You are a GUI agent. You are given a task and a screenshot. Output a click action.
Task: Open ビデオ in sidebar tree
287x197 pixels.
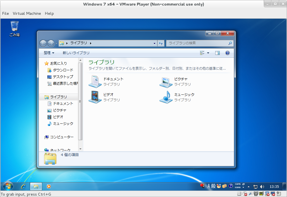point(55,117)
